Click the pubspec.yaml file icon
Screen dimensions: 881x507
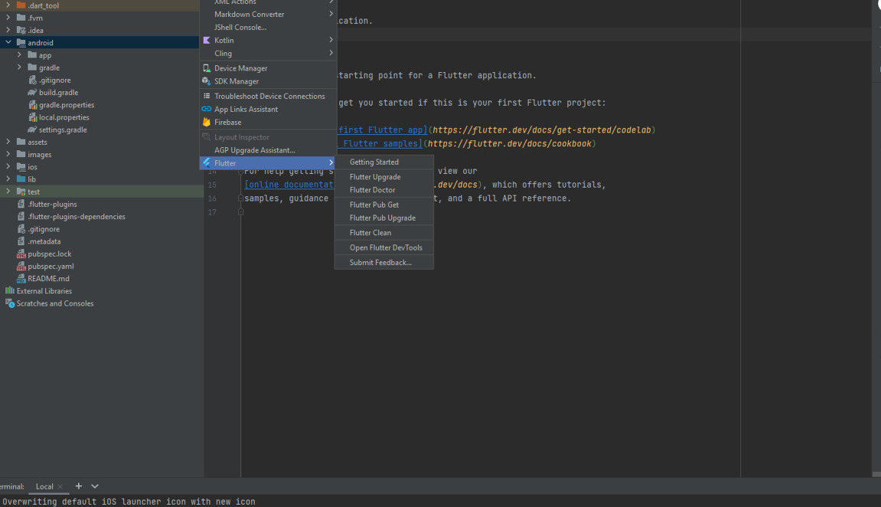tap(21, 266)
